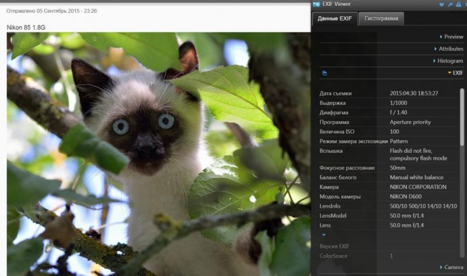Click the cat photo in the forum post
This screenshot has height=276, width=467.
click(x=158, y=154)
